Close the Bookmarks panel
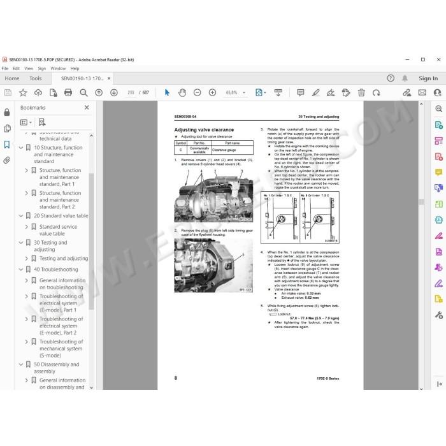Screen dimensions: 446x446 87,108
